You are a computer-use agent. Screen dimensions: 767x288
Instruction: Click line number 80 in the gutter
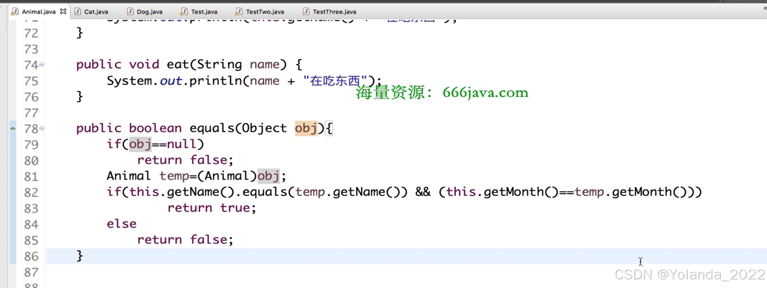[x=31, y=161]
